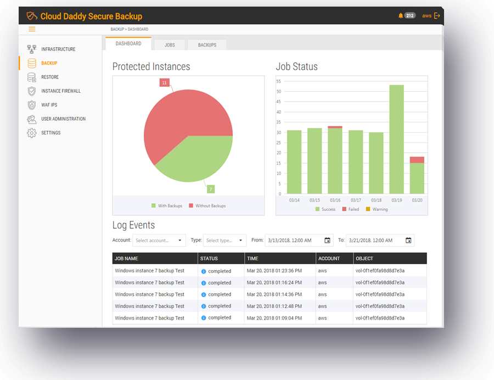
Task: Open WAF IPS in the sidebar
Action: click(x=49, y=105)
